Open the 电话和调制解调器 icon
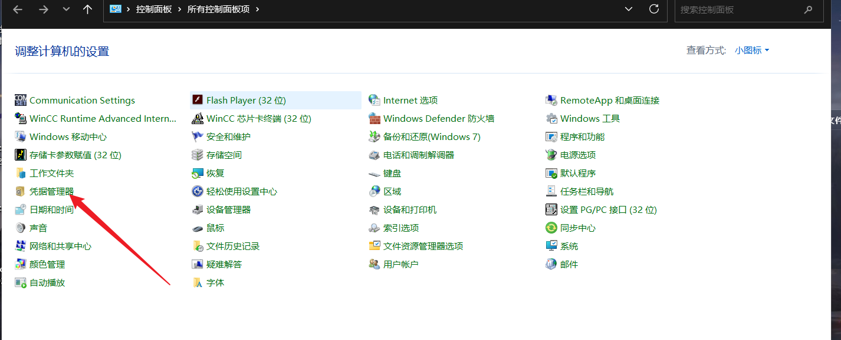The height and width of the screenshot is (340, 841). 374,155
